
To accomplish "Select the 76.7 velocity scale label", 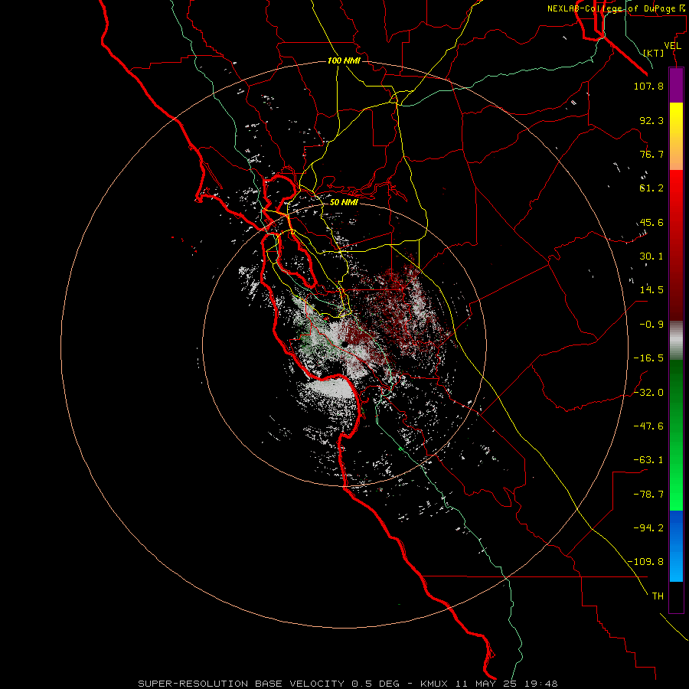I will (x=651, y=154).
